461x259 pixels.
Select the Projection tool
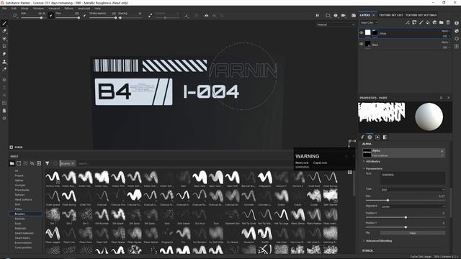click(x=4, y=38)
